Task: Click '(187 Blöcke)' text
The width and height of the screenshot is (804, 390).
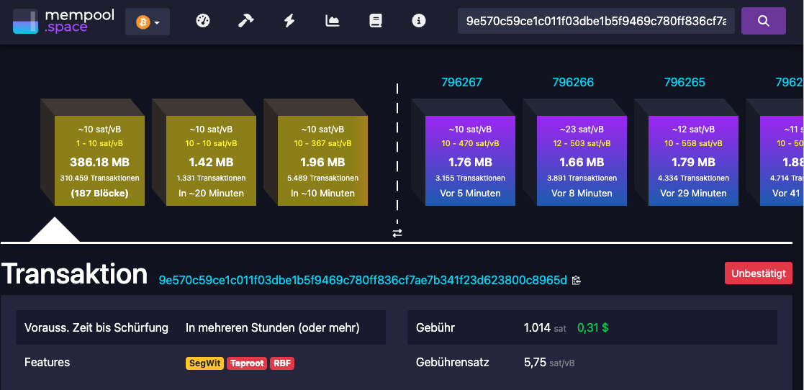Action: (99, 194)
